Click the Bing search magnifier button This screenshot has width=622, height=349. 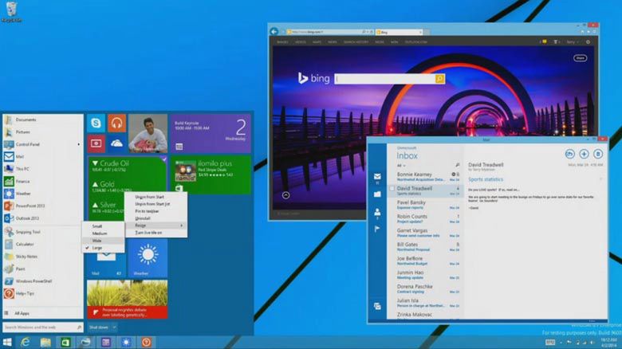pos(439,80)
